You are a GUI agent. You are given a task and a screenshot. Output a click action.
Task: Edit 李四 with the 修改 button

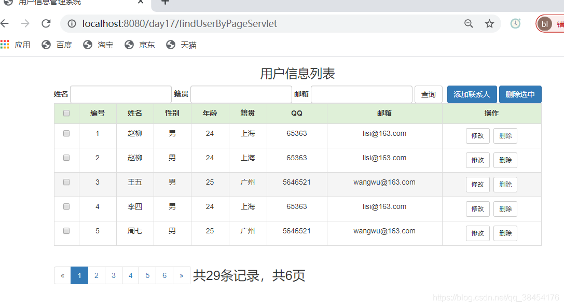[x=478, y=209]
